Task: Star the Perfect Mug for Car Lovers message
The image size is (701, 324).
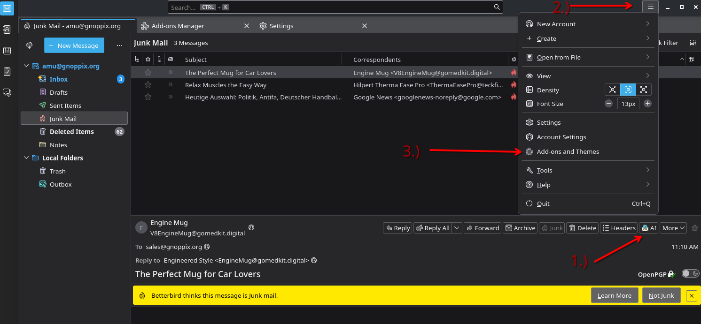Action: (148, 73)
